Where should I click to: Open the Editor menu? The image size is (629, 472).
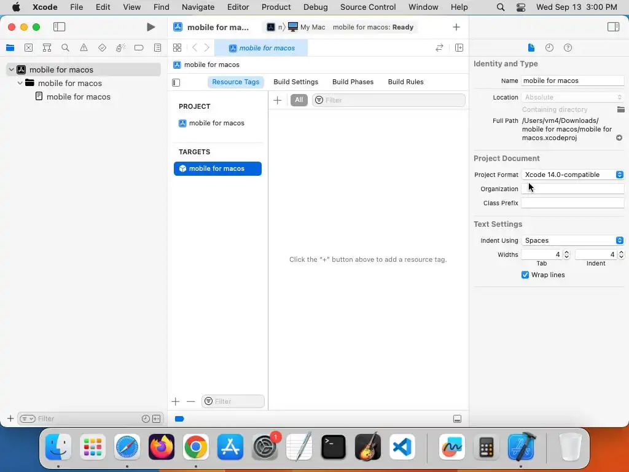238,7
